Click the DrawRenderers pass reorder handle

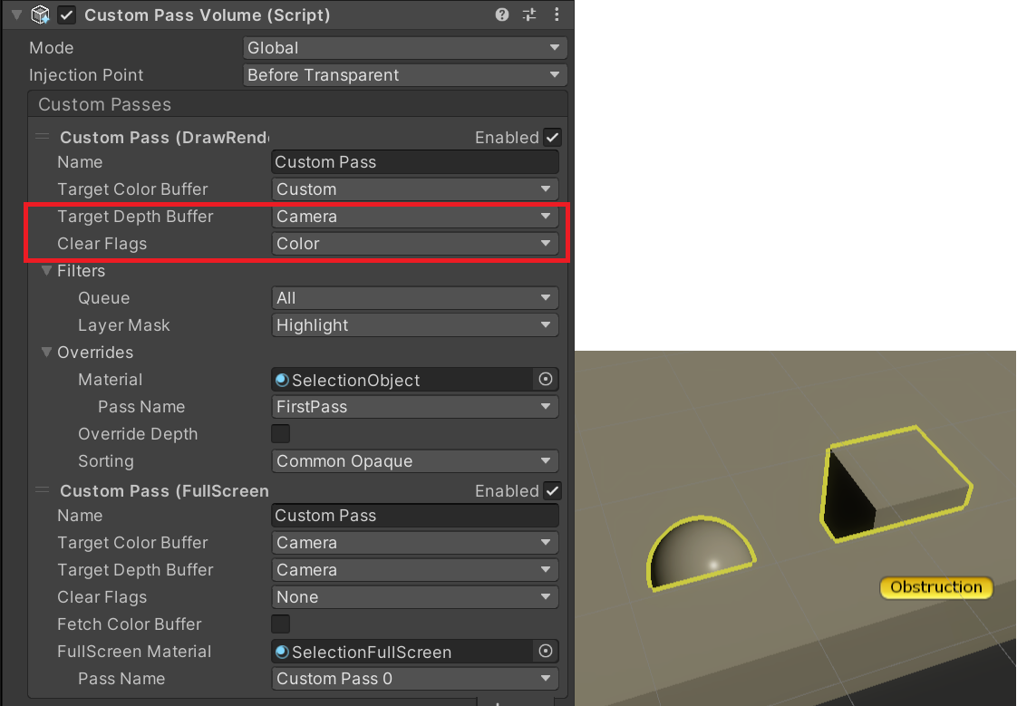pyautogui.click(x=42, y=137)
